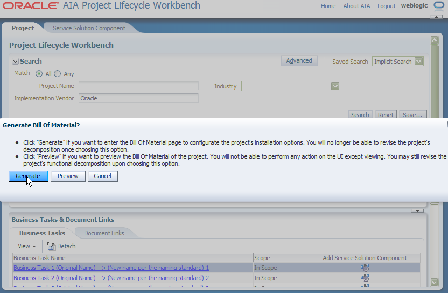Select the All match radio button
The image size is (448, 293).
[39, 74]
